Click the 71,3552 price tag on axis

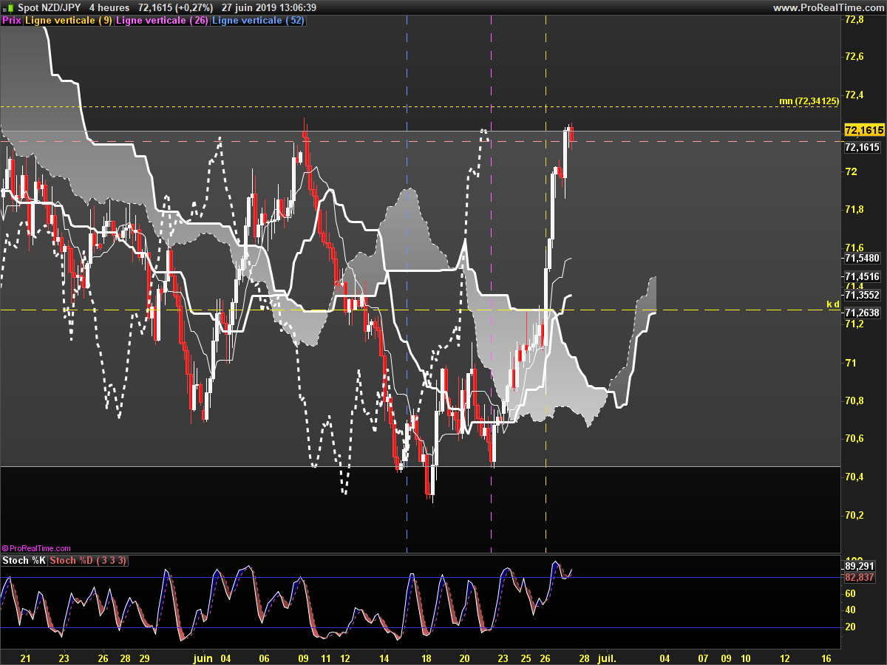point(862,295)
